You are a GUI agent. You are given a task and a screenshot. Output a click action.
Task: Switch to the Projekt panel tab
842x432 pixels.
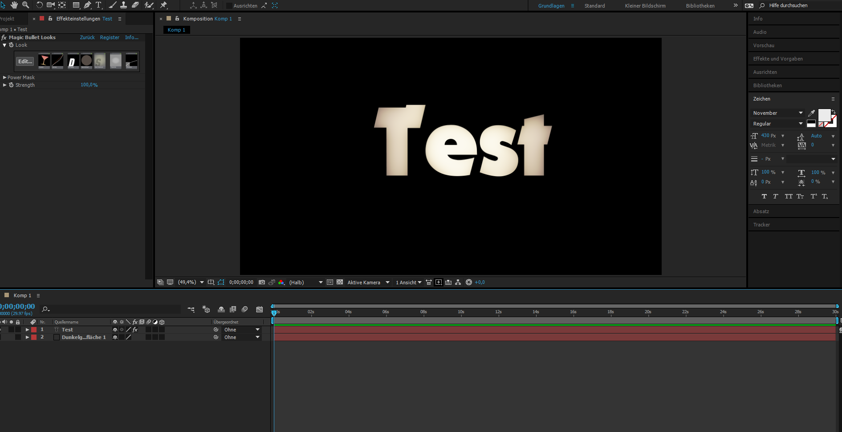pos(7,19)
